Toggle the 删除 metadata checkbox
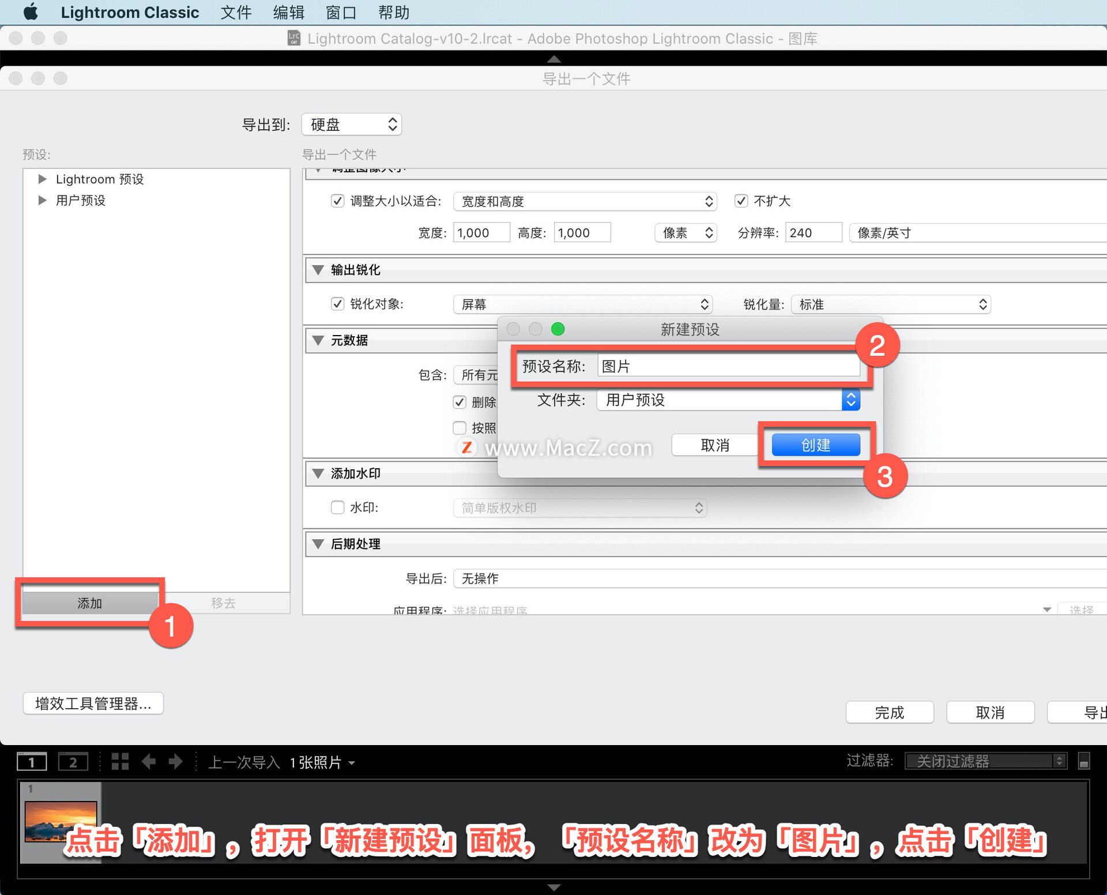1107x895 pixels. click(460, 402)
